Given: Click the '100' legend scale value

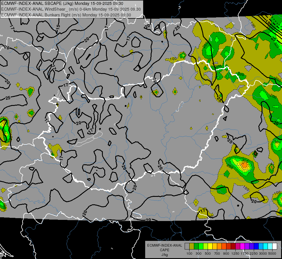Looking at the screenshot, I should click(x=189, y=254).
